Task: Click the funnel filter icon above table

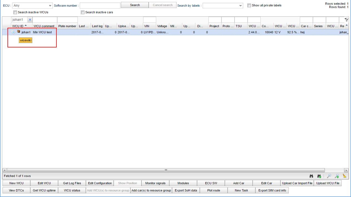Action: coord(346,20)
